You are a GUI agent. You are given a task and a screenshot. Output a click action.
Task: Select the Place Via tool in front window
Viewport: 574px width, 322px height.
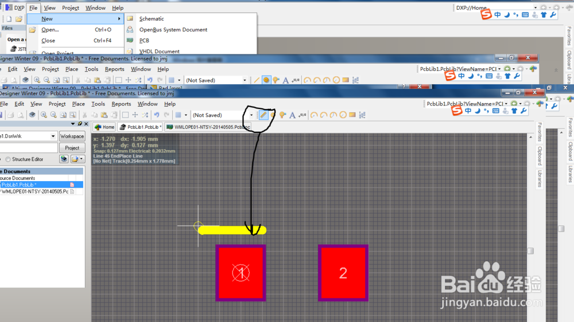pos(282,115)
